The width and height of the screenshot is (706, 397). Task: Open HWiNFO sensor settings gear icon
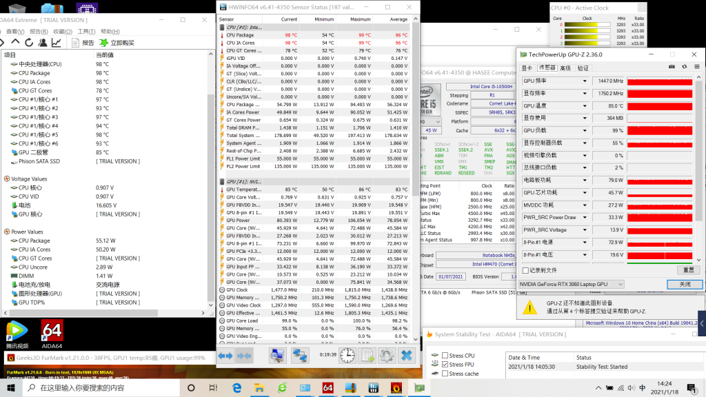[387, 355]
